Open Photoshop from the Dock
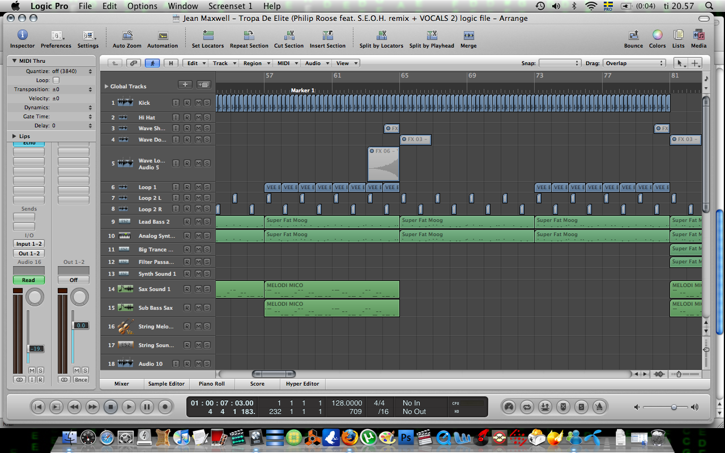Viewport: 725px width, 453px height. pos(406,438)
